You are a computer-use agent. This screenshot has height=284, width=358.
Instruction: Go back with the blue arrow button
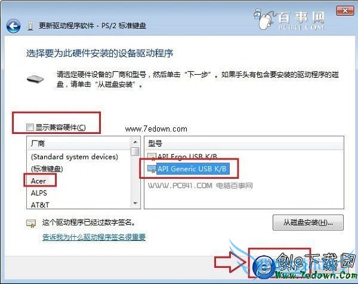(x=13, y=26)
